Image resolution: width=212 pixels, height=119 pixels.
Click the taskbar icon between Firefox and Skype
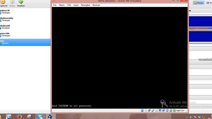tap(29, 116)
